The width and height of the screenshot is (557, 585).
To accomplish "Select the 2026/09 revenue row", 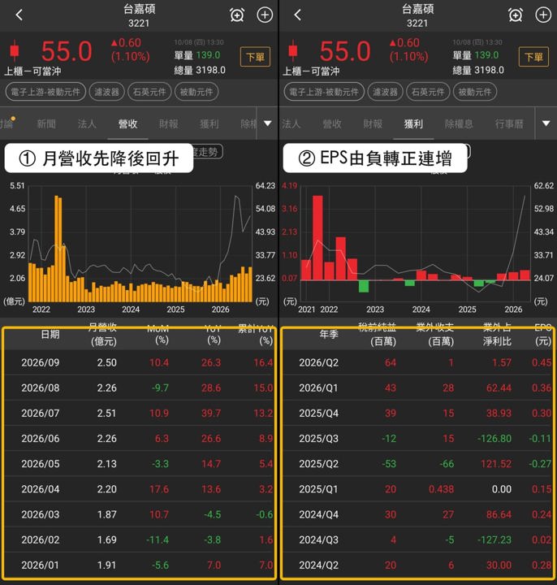I will [x=140, y=362].
